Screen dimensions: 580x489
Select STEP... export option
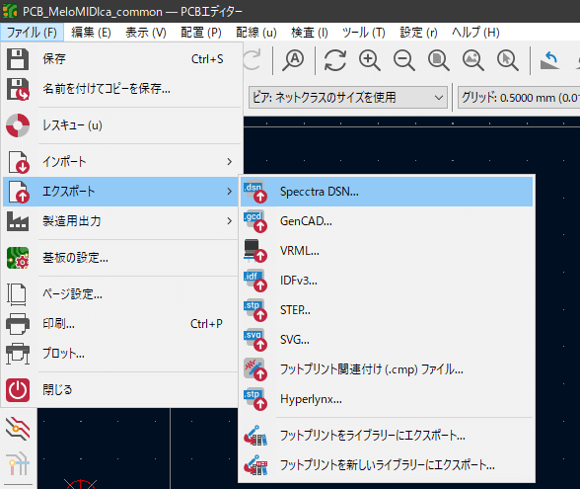387,310
